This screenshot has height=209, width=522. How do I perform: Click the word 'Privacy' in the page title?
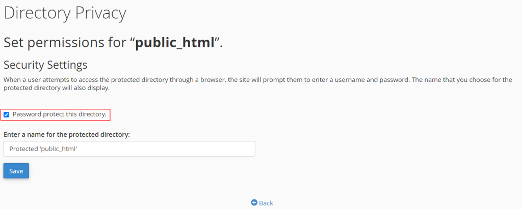101,13
